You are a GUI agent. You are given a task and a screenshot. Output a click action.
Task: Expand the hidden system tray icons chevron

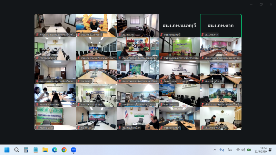(x=215, y=150)
